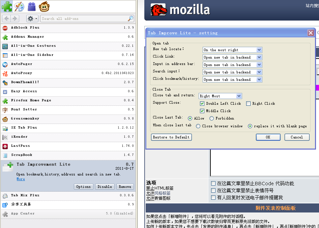Select the AutoPager icon
The height and width of the screenshot is (228, 319).
tap(5, 64)
